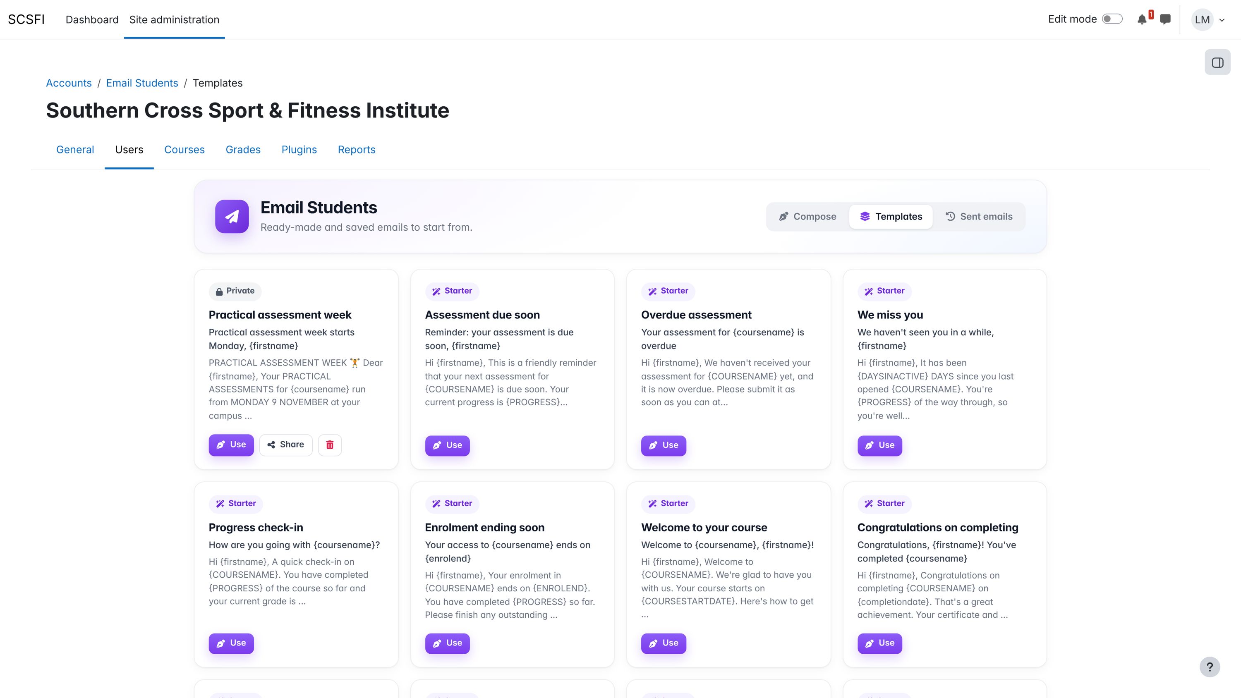The image size is (1241, 698).
Task: Click the Starter badge on Assessment due soon
Action: tap(452, 291)
